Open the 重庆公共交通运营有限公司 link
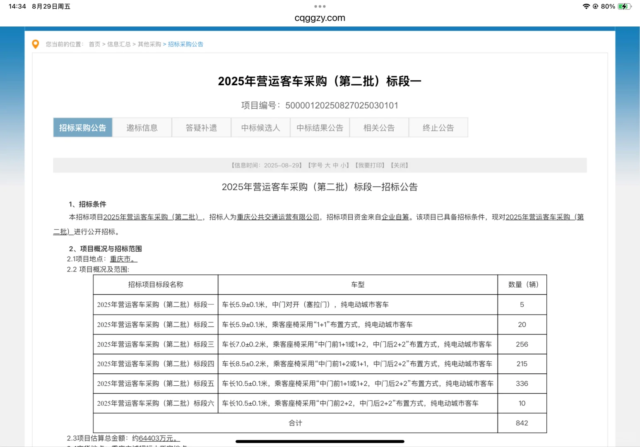640x447 pixels. point(278,217)
